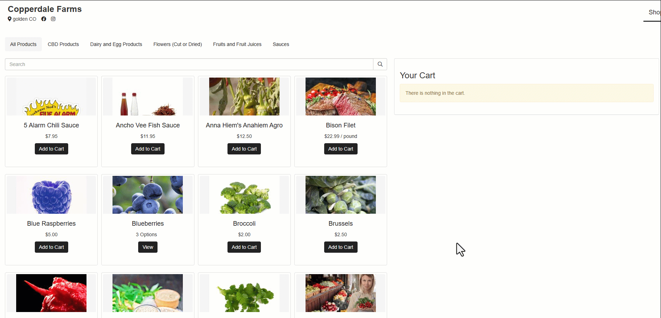661x318 pixels.
Task: Select Flowers (Cut or Dried) tab
Action: pos(178,44)
